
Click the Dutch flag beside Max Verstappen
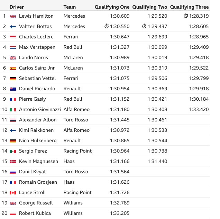pyautogui.click(x=13, y=47)
